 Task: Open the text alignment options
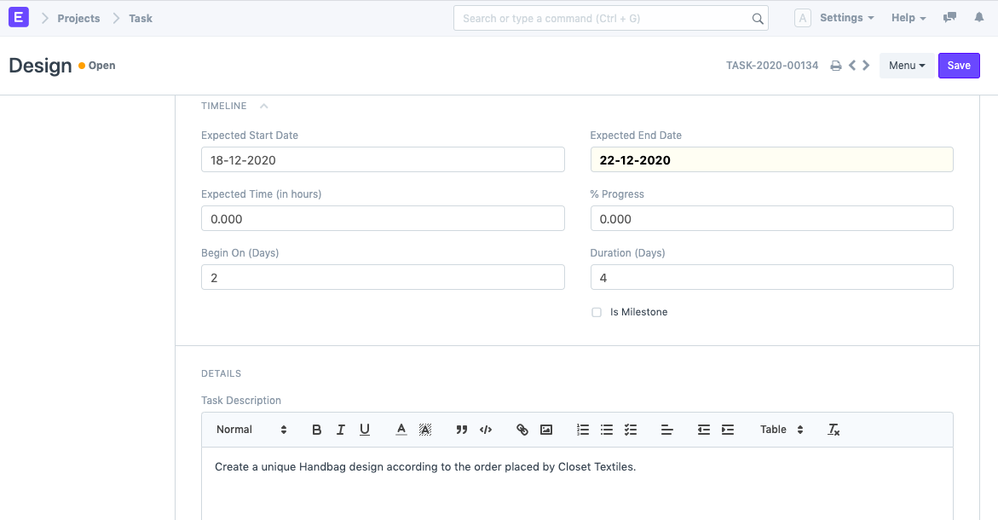click(x=667, y=430)
